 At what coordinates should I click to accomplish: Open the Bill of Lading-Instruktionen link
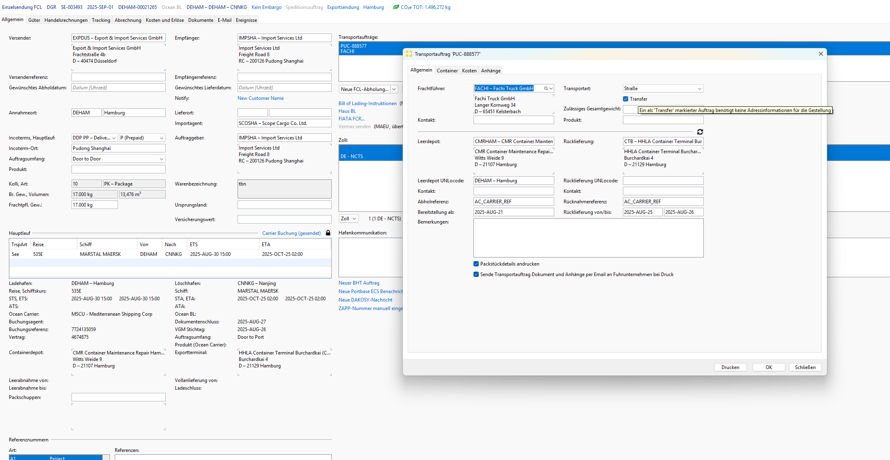[367, 103]
